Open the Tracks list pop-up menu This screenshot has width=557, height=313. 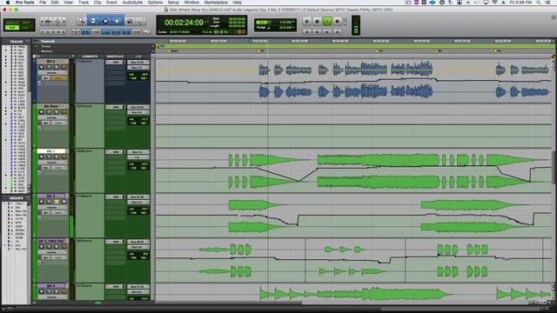point(28,42)
